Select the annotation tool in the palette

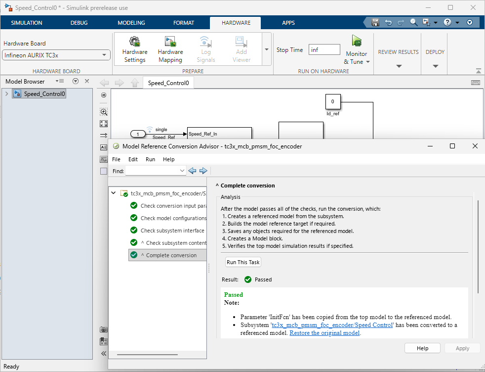click(x=104, y=147)
